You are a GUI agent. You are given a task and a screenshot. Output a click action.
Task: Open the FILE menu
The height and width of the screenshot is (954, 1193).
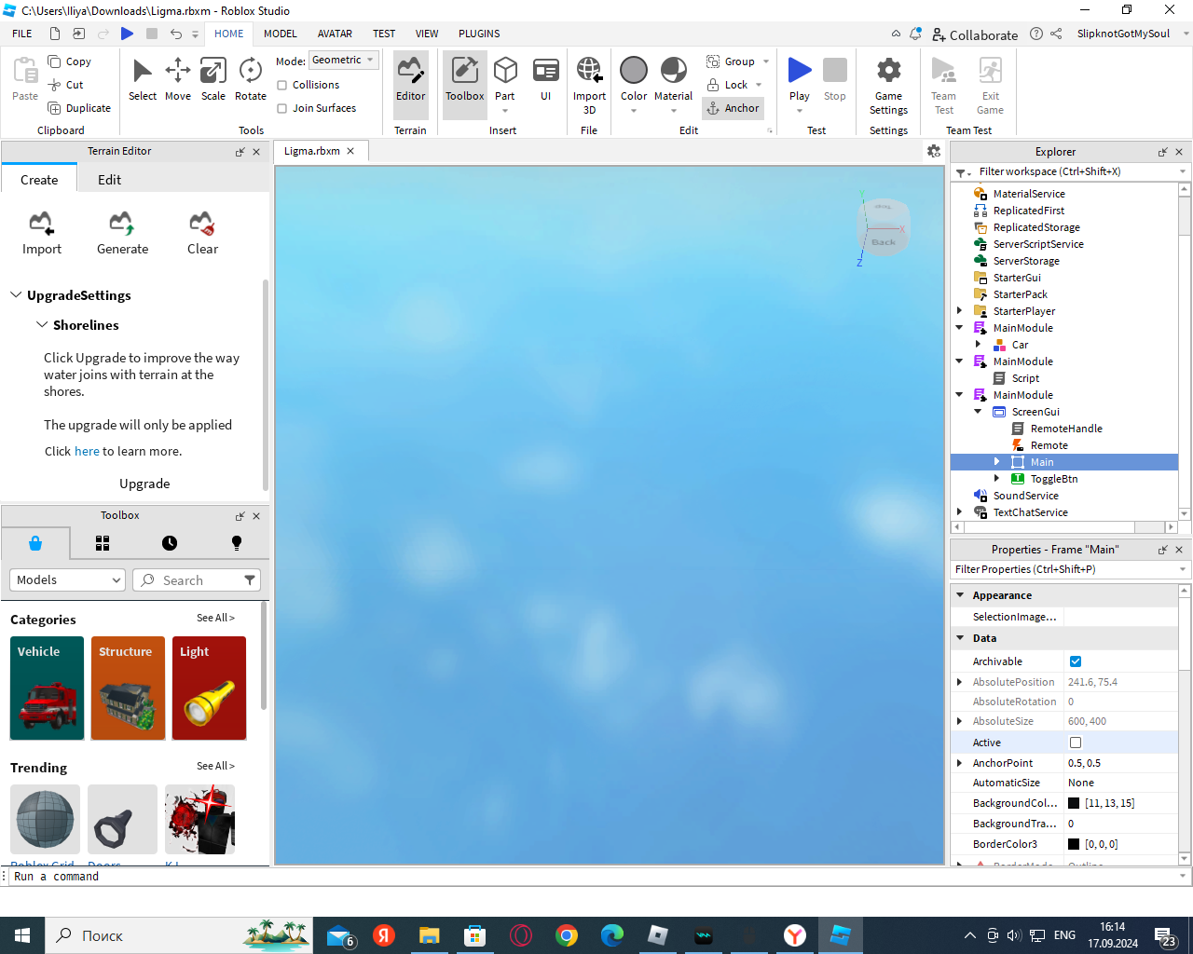(x=22, y=34)
